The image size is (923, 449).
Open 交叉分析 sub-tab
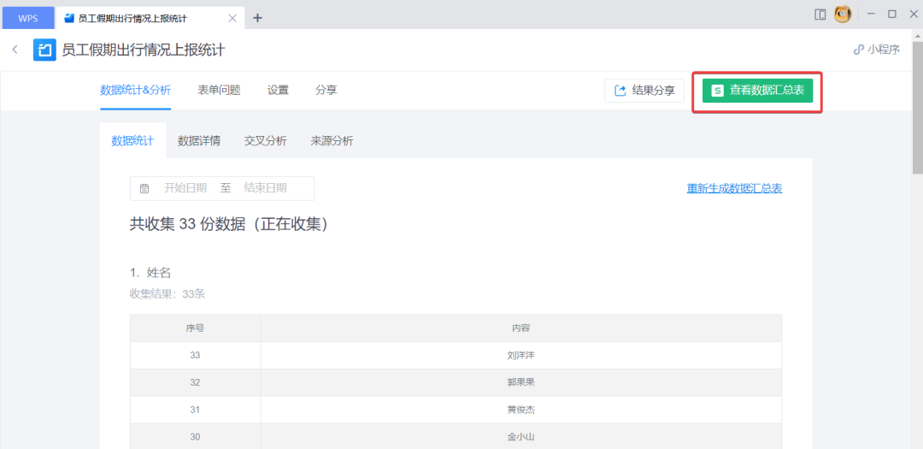[x=266, y=141]
